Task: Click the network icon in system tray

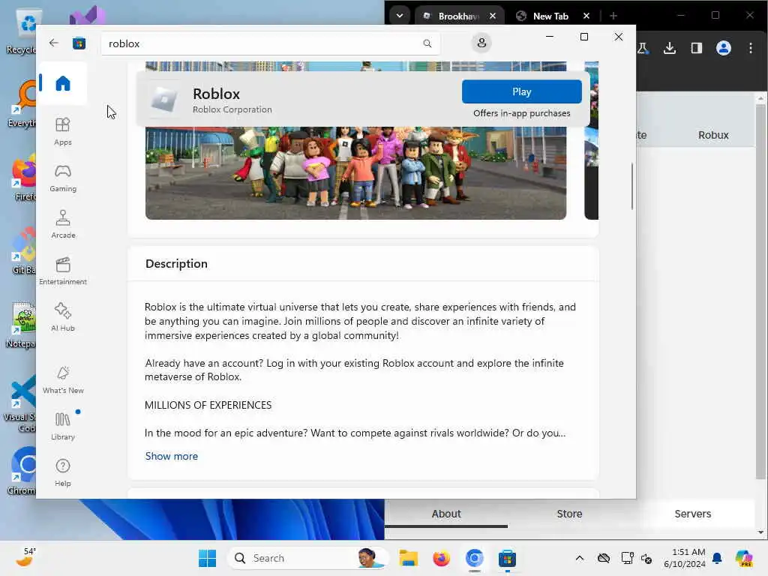Action: click(628, 558)
